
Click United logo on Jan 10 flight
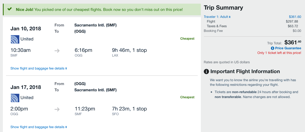tap(15, 39)
